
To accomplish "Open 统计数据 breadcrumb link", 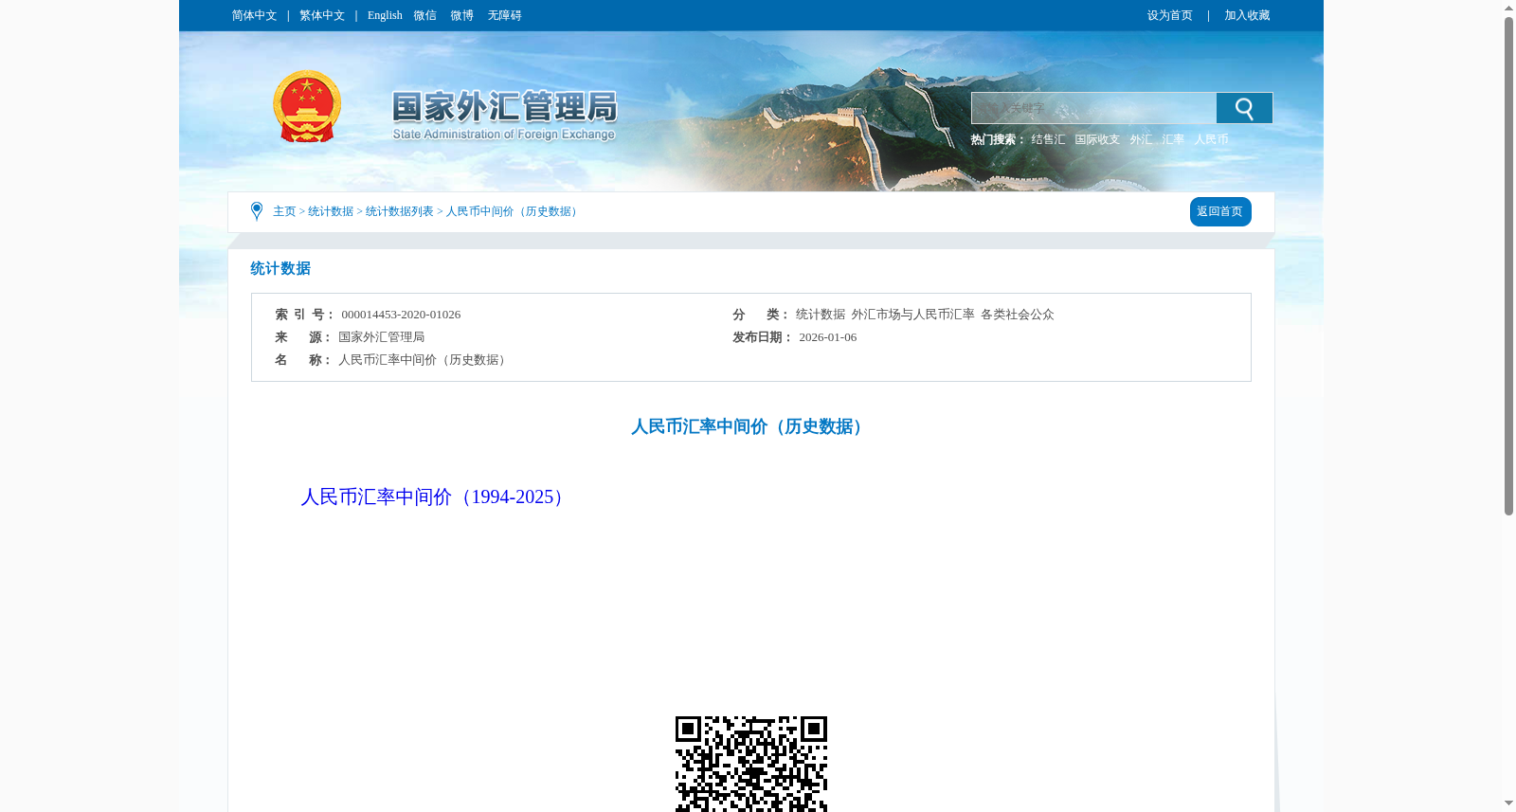I will pyautogui.click(x=331, y=211).
